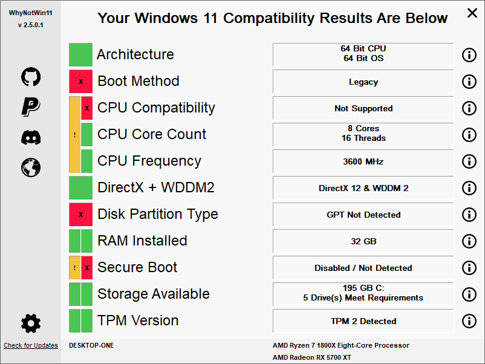485x364 pixels.
Task: Click the Legacy boot method result box
Action: [x=363, y=82]
